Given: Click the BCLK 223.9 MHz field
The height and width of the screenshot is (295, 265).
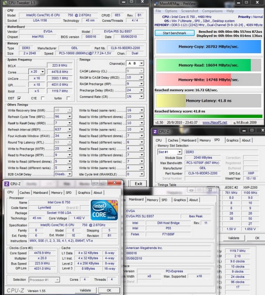Looking at the screenshot, I should [x=60, y=65].
